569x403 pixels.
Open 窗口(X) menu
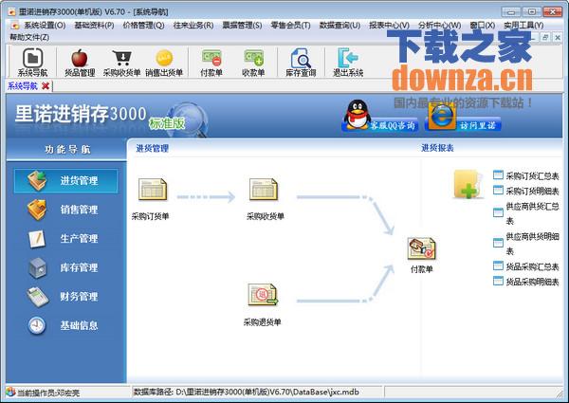click(483, 25)
